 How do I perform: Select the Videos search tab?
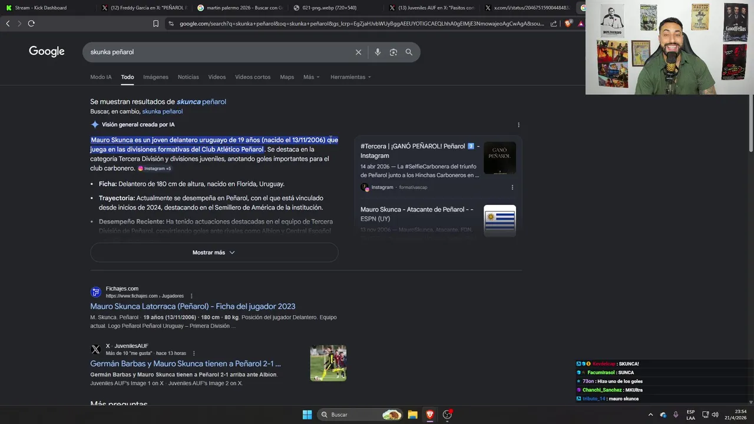(x=217, y=77)
